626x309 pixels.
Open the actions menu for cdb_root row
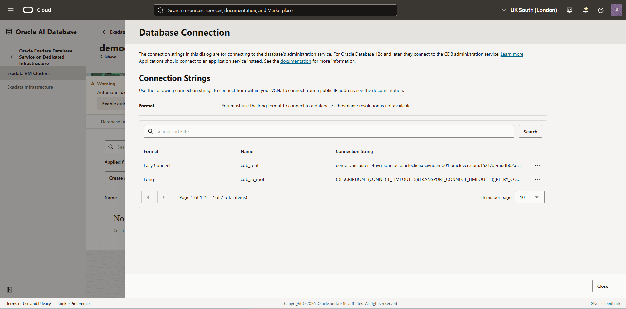[537, 165]
